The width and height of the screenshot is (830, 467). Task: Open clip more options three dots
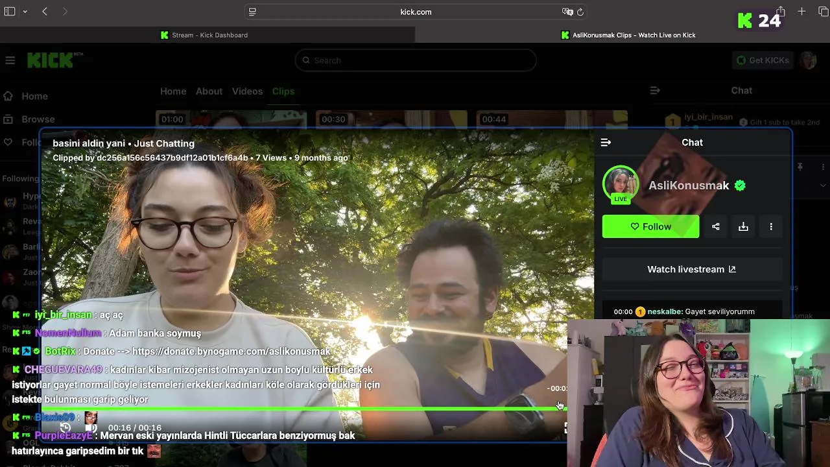771,226
